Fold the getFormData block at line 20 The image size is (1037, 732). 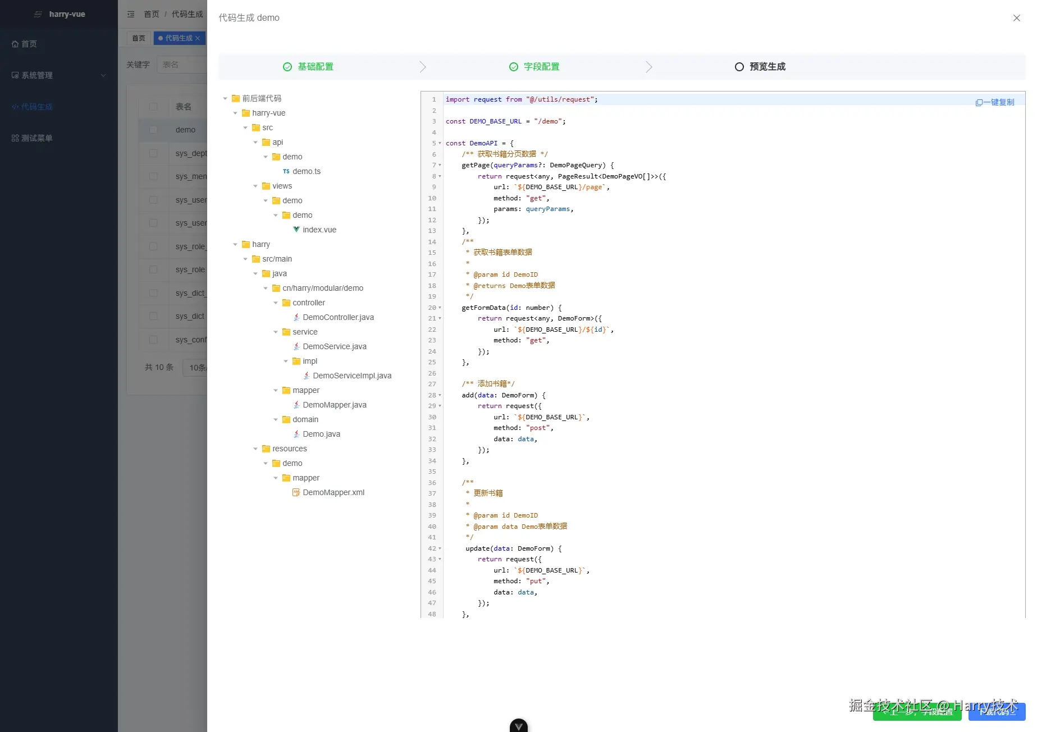pos(440,308)
